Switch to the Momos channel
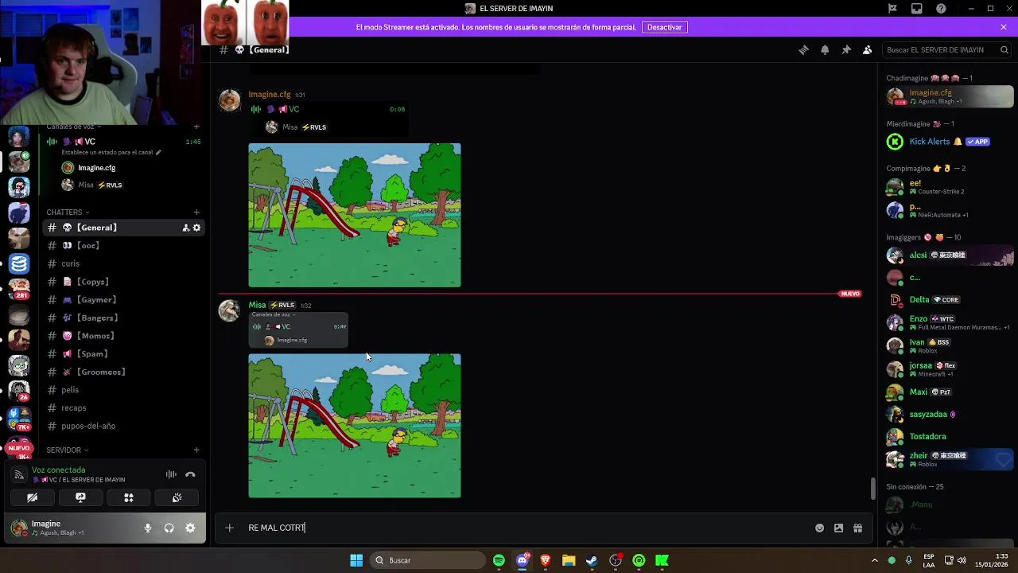Screen dimensions: 1018x573 pyautogui.click(x=123, y=336)
